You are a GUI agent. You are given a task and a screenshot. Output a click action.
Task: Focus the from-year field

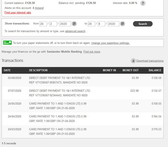click(65, 24)
